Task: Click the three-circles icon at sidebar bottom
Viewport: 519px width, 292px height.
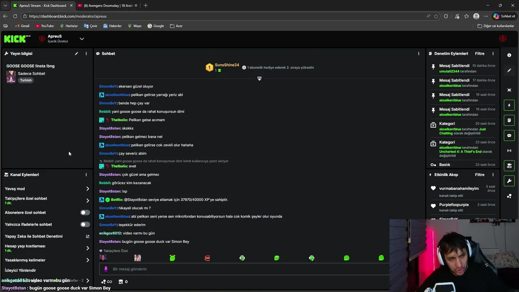Action: click(x=509, y=196)
